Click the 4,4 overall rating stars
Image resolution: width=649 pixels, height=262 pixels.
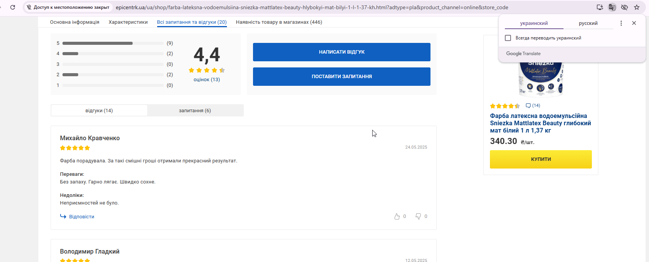coord(207,70)
